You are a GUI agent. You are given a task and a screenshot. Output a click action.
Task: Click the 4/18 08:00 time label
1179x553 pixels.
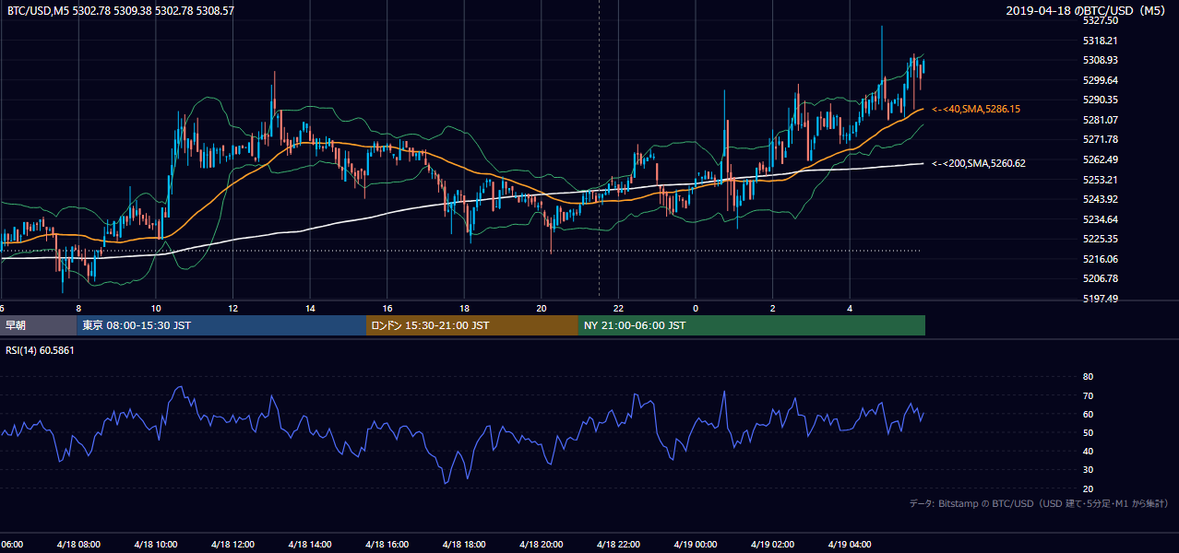point(77,545)
